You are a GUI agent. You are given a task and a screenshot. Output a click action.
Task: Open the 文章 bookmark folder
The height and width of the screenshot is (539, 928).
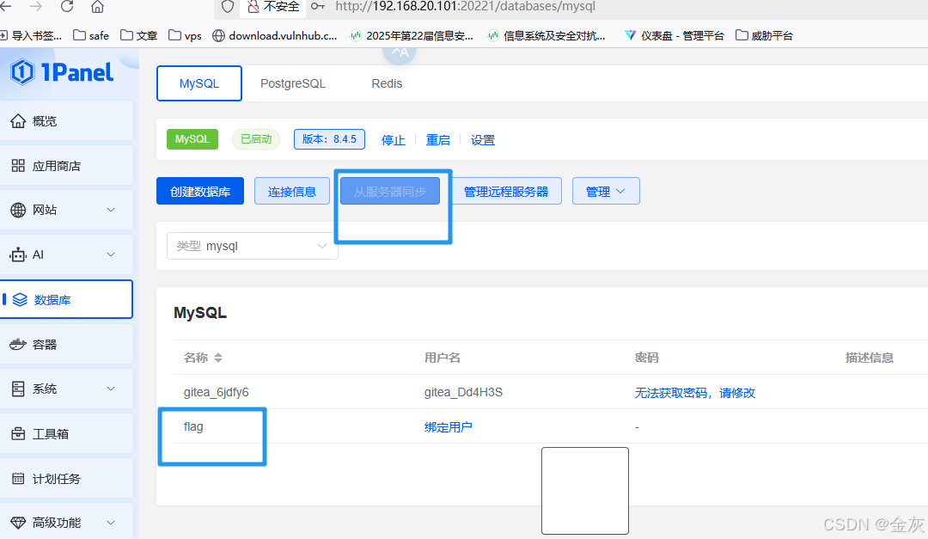pyautogui.click(x=139, y=35)
